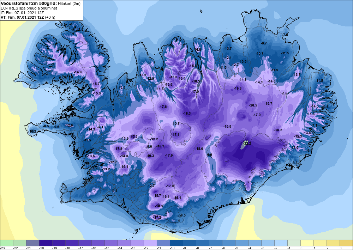Screen dimensions: 353x250
Task: Select the -17.6 temperature label
Action: tap(163, 106)
